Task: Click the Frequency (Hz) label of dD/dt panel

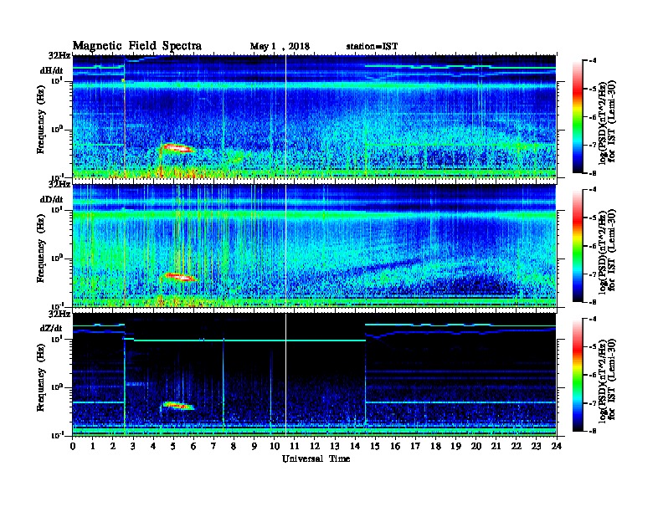Action: (x=41, y=248)
